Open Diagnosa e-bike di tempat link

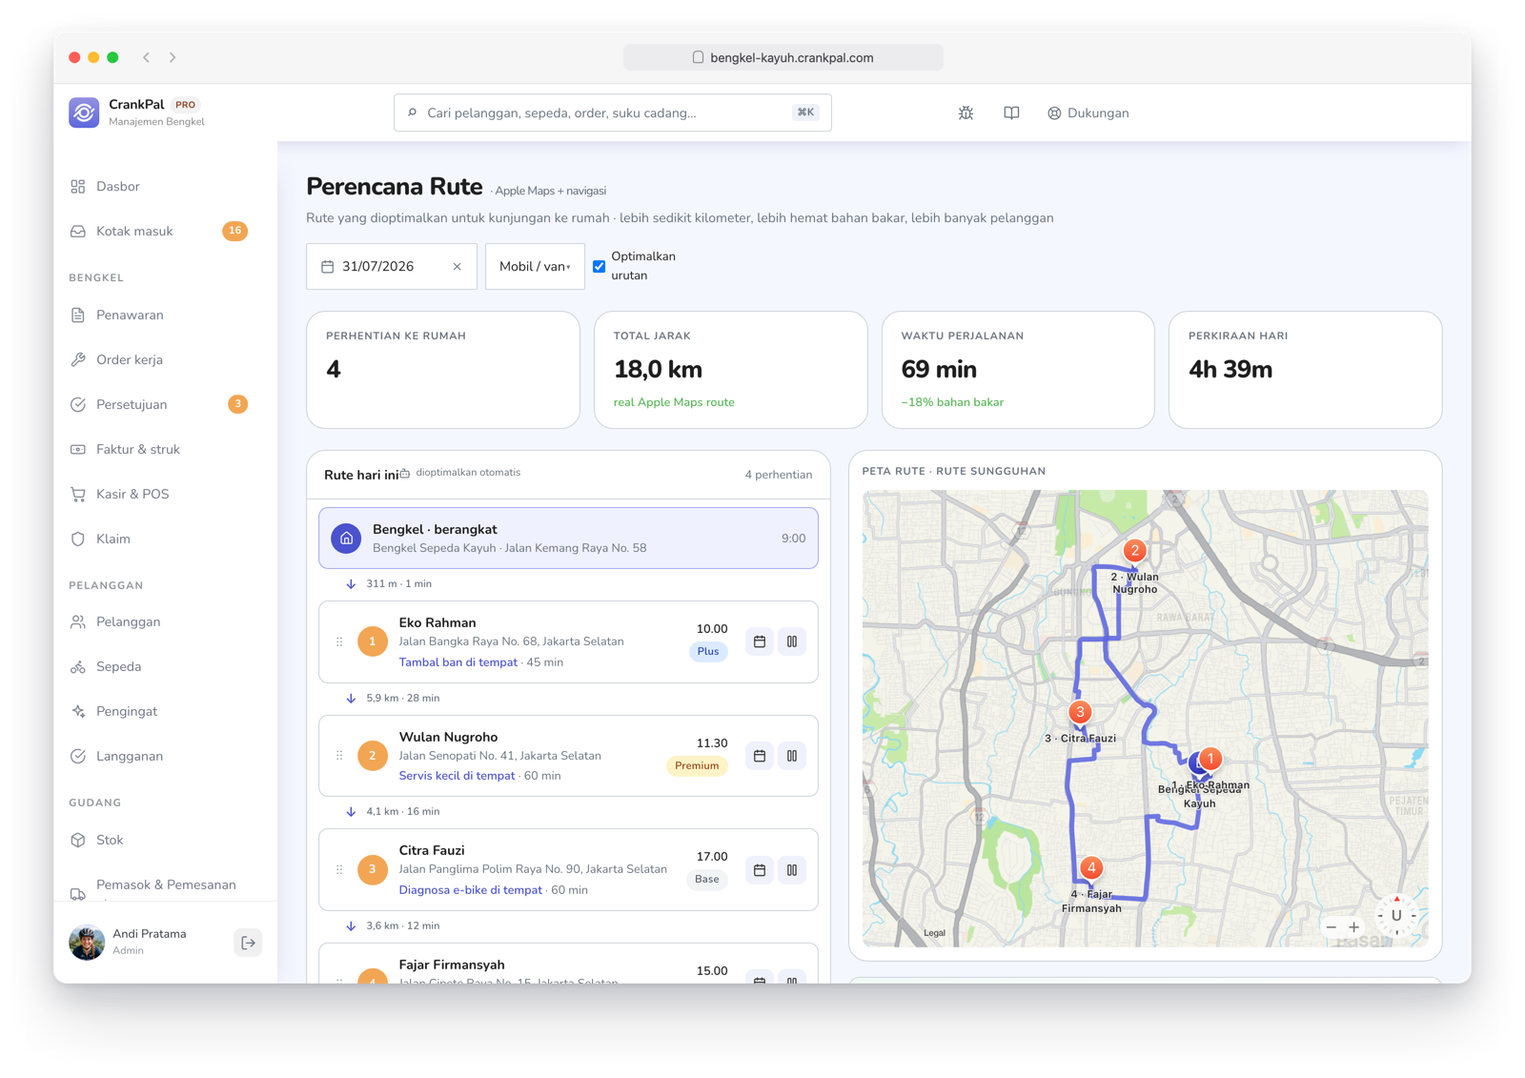click(x=470, y=890)
